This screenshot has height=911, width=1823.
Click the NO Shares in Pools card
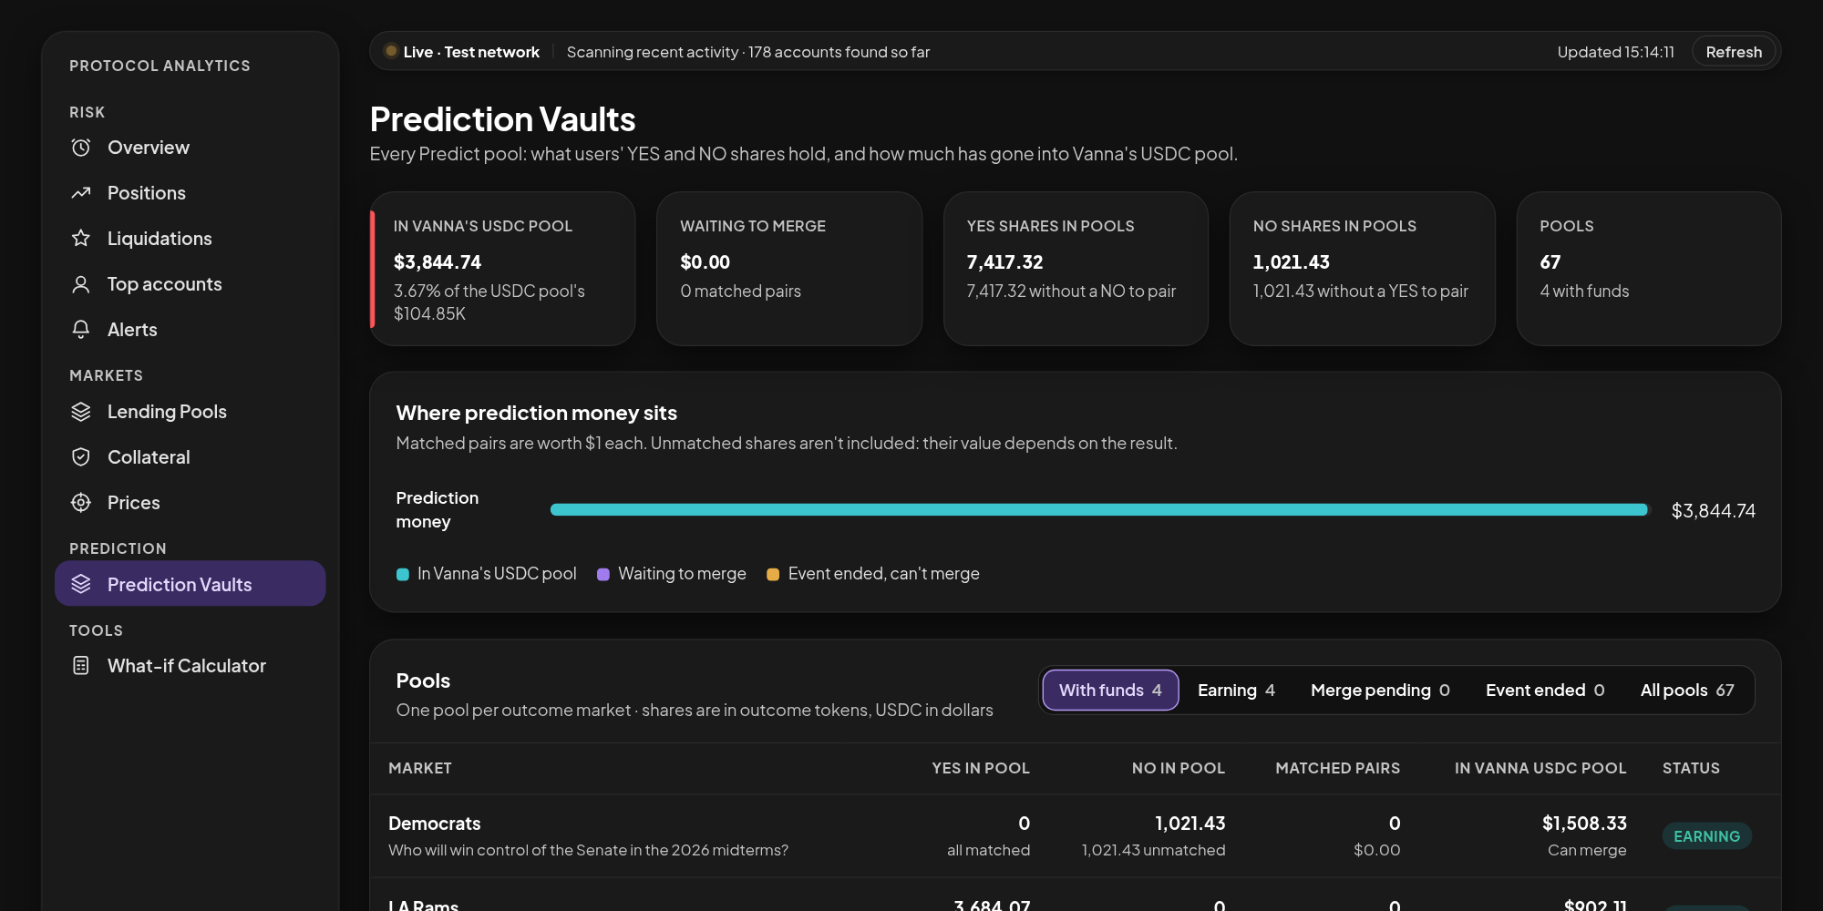click(x=1363, y=269)
